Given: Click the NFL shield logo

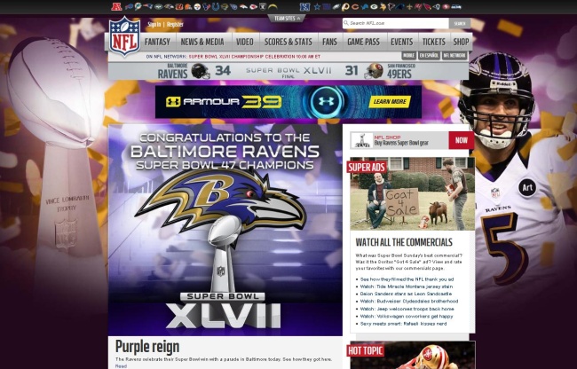Looking at the screenshot, I should tap(124, 35).
